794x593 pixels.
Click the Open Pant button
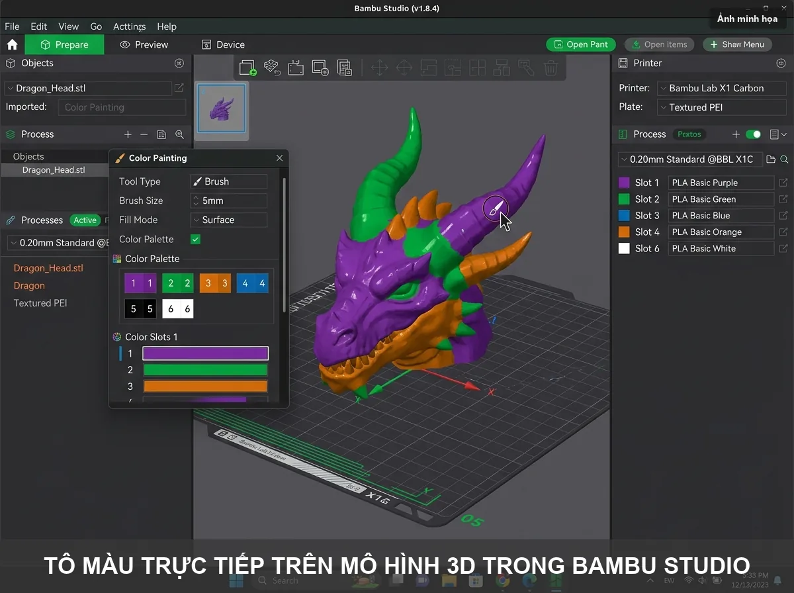(581, 44)
